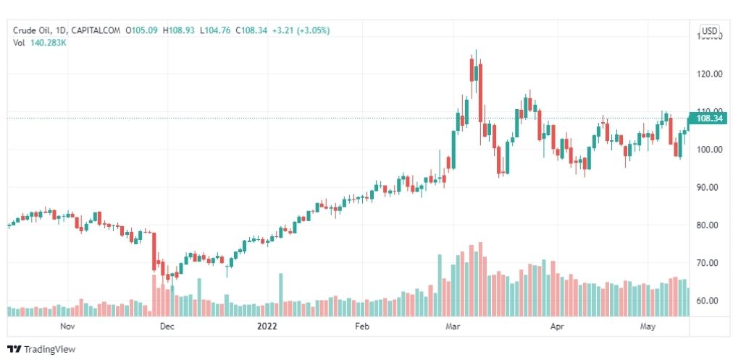
Task: Click the 2022 date axis label
Action: 267,327
